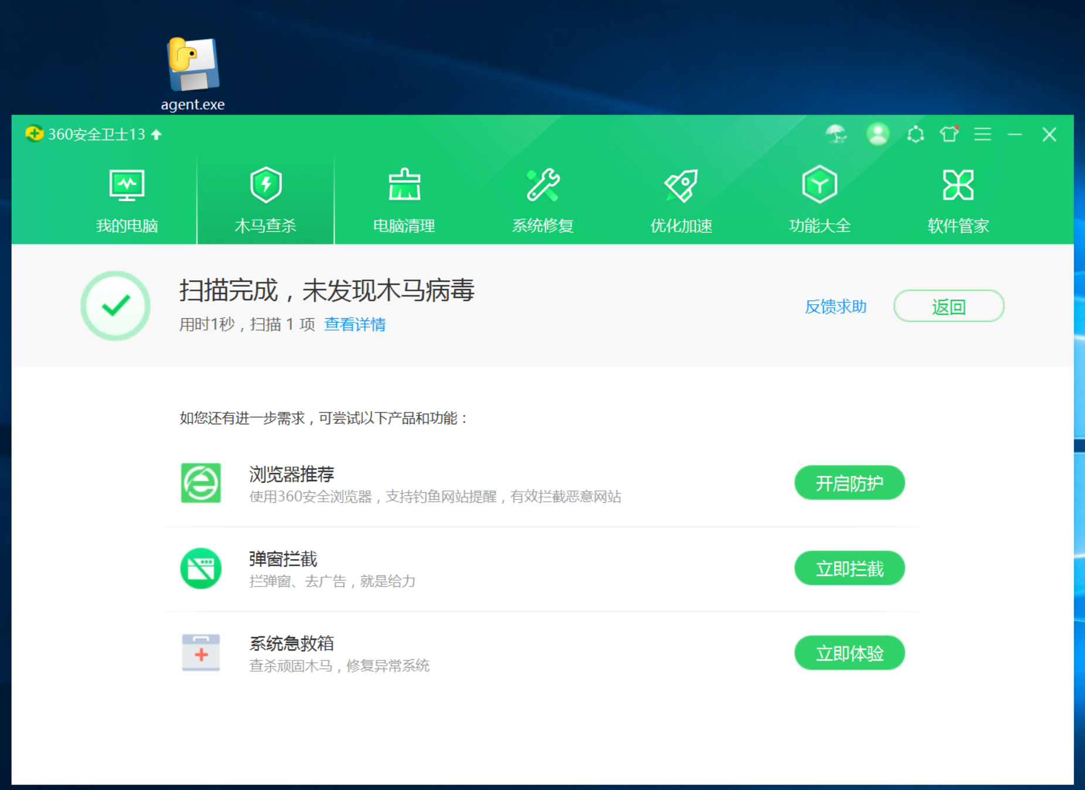
Task: Click the 弹窗拦截 icon
Action: pos(201,568)
